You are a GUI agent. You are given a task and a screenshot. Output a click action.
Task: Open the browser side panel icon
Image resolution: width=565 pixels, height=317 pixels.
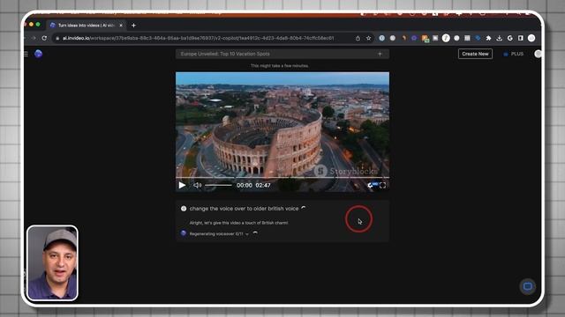tap(520, 38)
